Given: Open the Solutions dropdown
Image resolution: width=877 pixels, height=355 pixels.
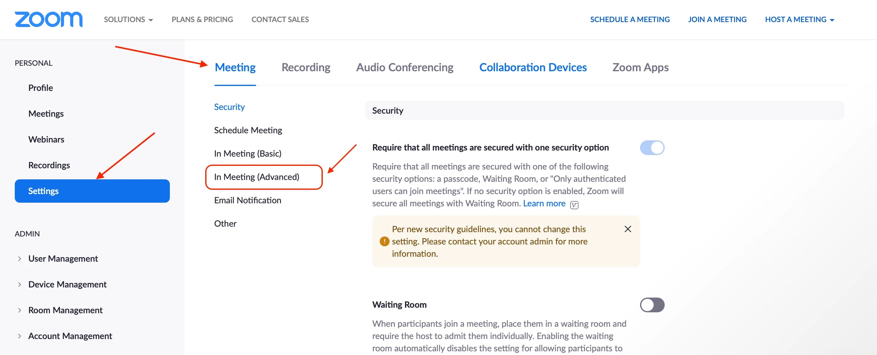Looking at the screenshot, I should tap(128, 19).
